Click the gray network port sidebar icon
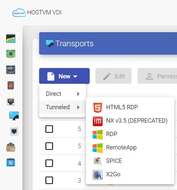Image resolution: width=177 pixels, height=190 pixels. pos(14,131)
